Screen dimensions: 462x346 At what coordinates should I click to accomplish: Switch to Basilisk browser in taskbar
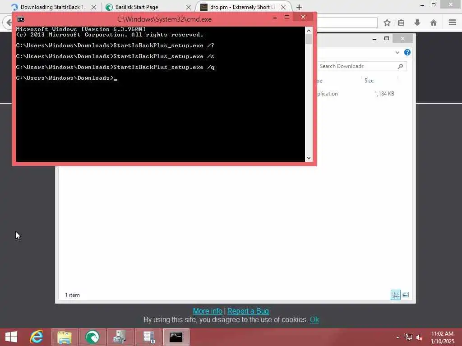pos(92,337)
